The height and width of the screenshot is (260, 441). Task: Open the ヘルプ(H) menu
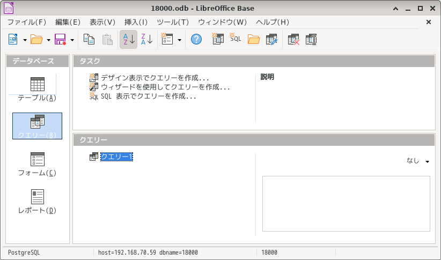tap(273, 22)
